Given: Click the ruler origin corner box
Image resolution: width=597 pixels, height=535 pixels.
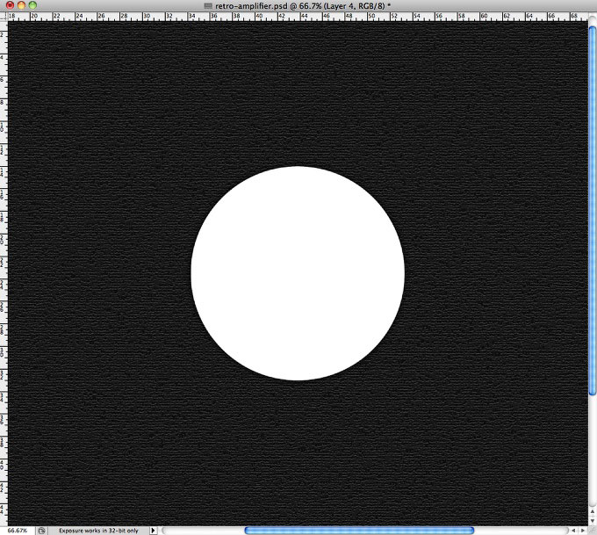Looking at the screenshot, I should (4, 17).
